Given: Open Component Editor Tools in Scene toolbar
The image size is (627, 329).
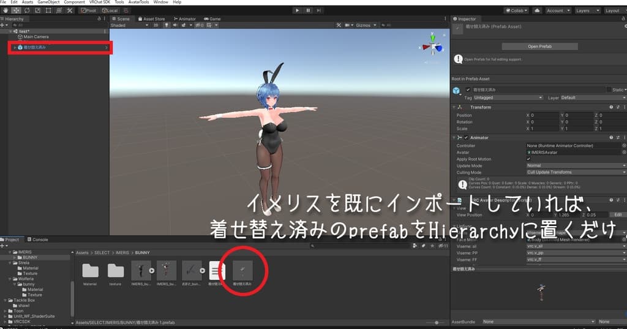Looking at the screenshot, I should click(339, 25).
